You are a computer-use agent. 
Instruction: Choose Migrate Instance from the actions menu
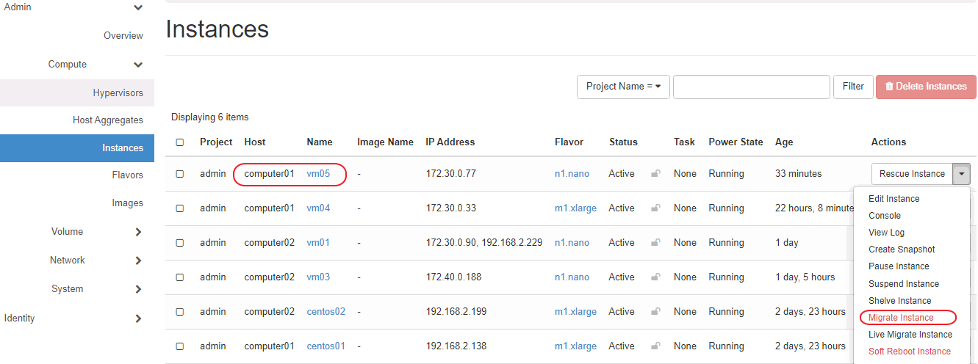(901, 318)
